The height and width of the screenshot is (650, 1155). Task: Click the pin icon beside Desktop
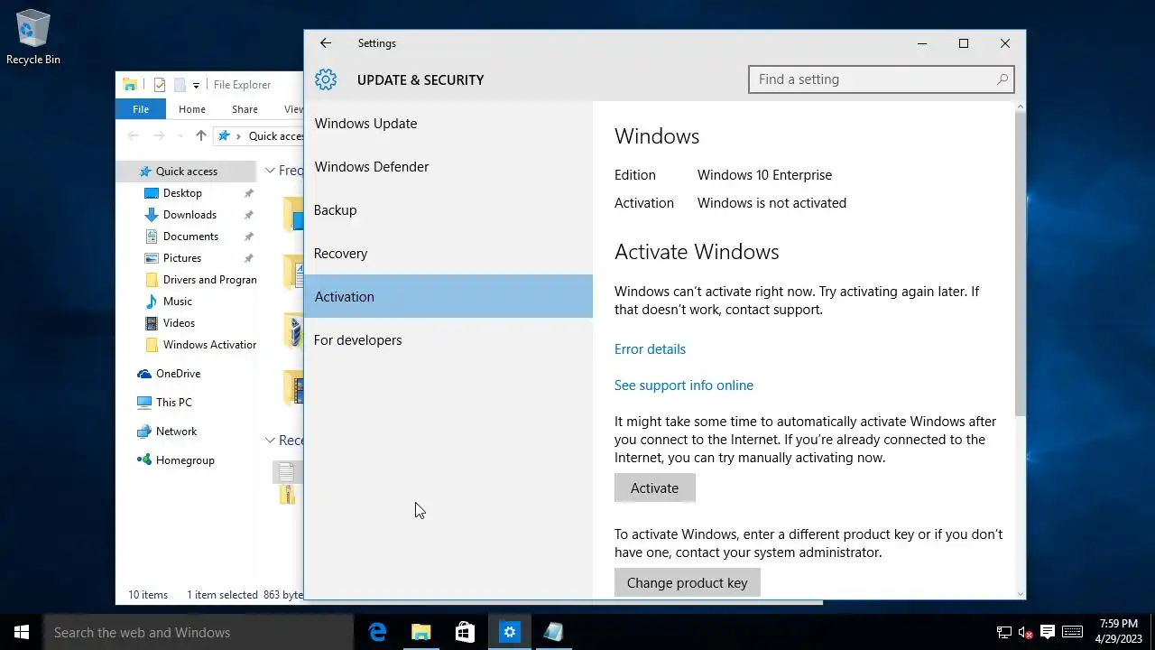[x=249, y=193]
